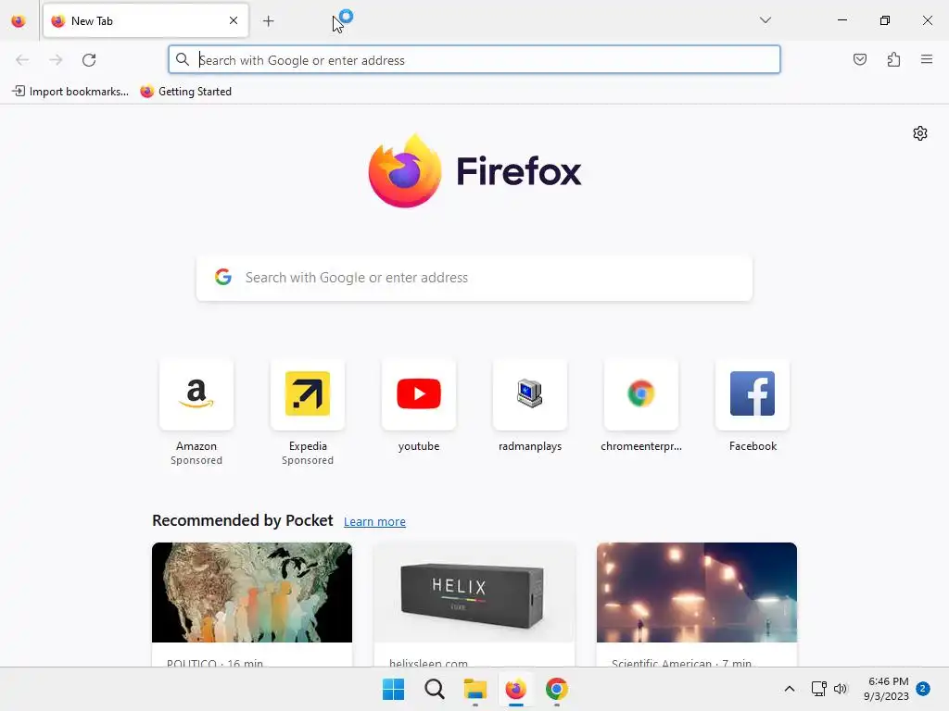Click Firefox icon in taskbar
Screen dimensions: 949x711
click(515, 689)
